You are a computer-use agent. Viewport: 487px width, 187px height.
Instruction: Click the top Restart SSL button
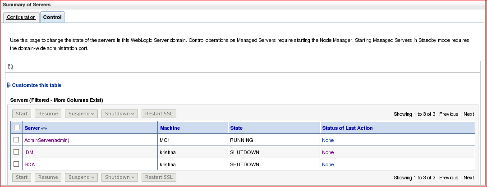(159, 114)
